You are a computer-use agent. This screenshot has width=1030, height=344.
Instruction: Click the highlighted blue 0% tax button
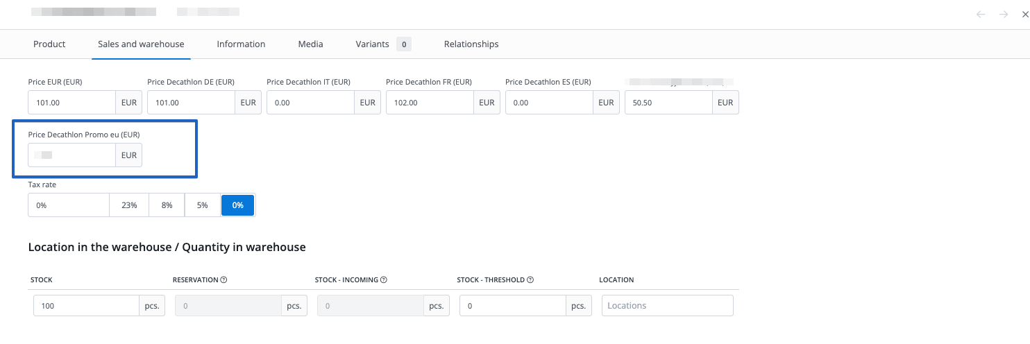(237, 205)
